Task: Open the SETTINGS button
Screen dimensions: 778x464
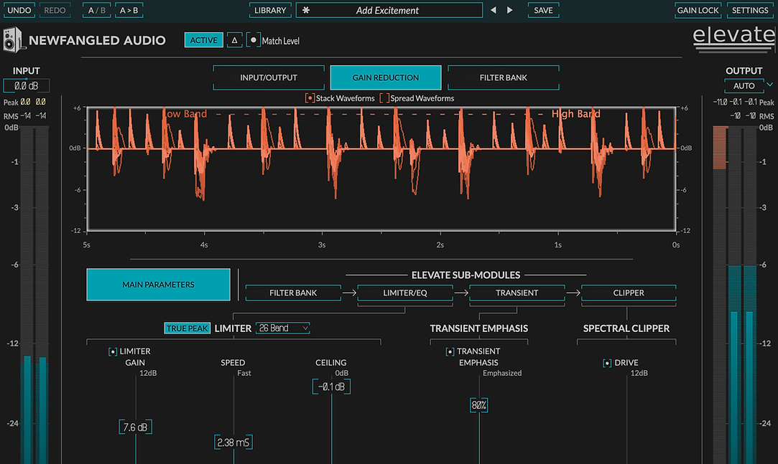Action: click(749, 11)
